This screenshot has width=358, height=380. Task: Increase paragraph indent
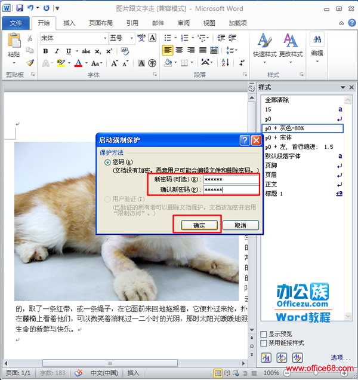pyautogui.click(x=232, y=38)
